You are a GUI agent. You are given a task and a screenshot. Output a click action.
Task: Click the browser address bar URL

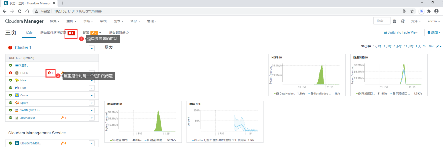[78, 11]
